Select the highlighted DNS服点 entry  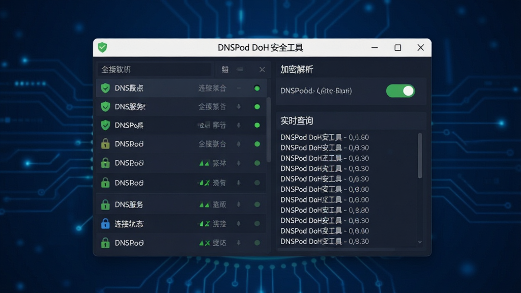(x=182, y=88)
